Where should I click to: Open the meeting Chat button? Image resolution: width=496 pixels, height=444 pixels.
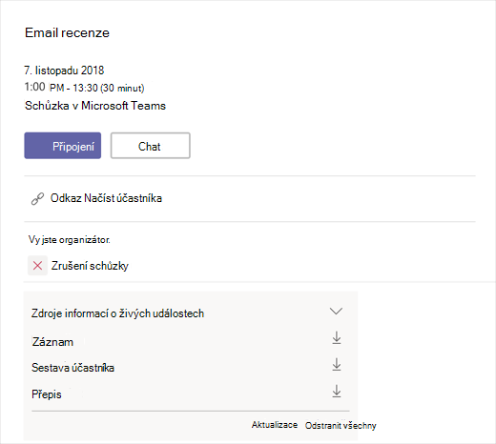pyautogui.click(x=151, y=146)
